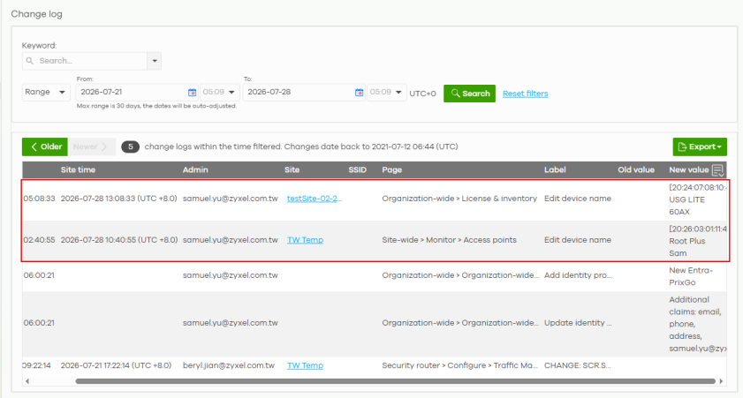Click the To date field 2026-07-28
The width and height of the screenshot is (743, 398).
point(304,92)
